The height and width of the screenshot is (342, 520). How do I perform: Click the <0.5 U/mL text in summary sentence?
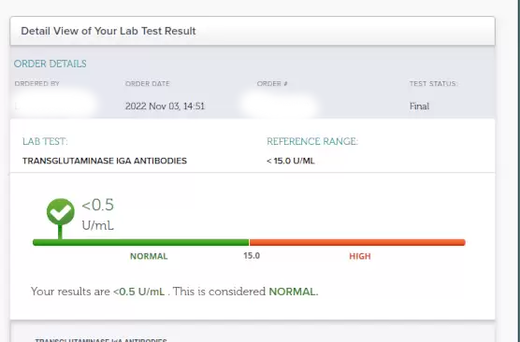[139, 292]
